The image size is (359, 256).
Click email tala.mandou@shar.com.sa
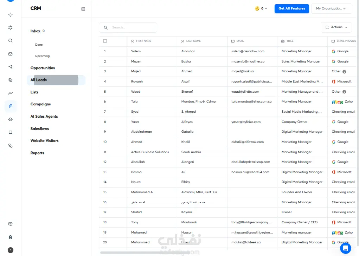[x=251, y=101]
